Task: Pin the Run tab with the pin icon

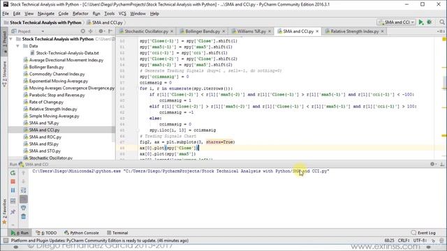Action: 13,212
